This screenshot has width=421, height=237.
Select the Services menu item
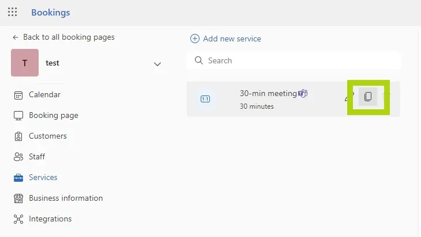click(43, 177)
